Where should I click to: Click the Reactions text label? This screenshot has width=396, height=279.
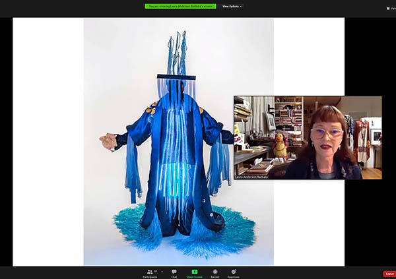coord(233,276)
